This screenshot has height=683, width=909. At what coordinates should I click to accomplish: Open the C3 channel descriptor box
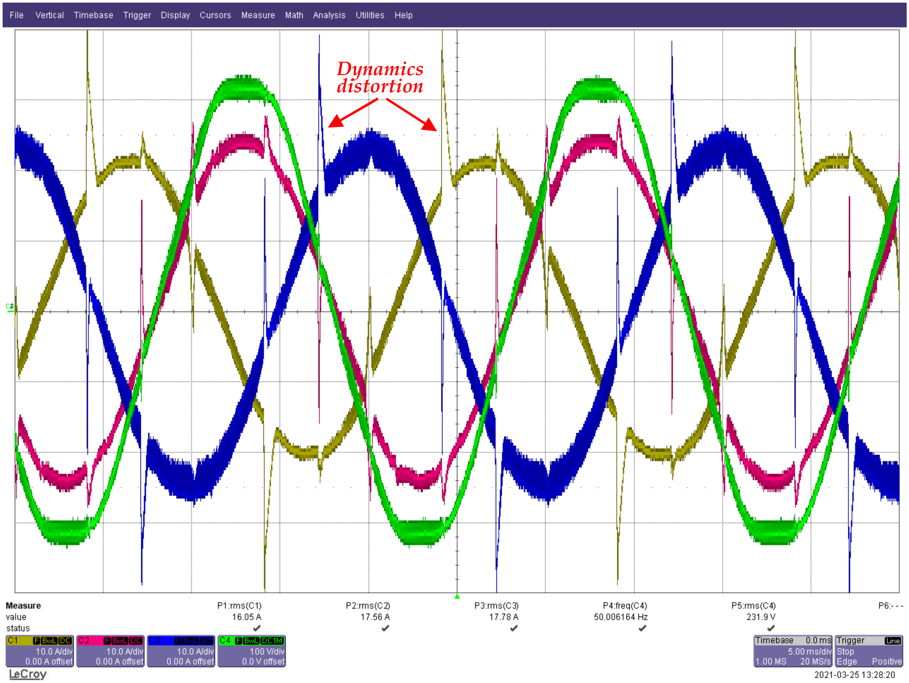[181, 651]
